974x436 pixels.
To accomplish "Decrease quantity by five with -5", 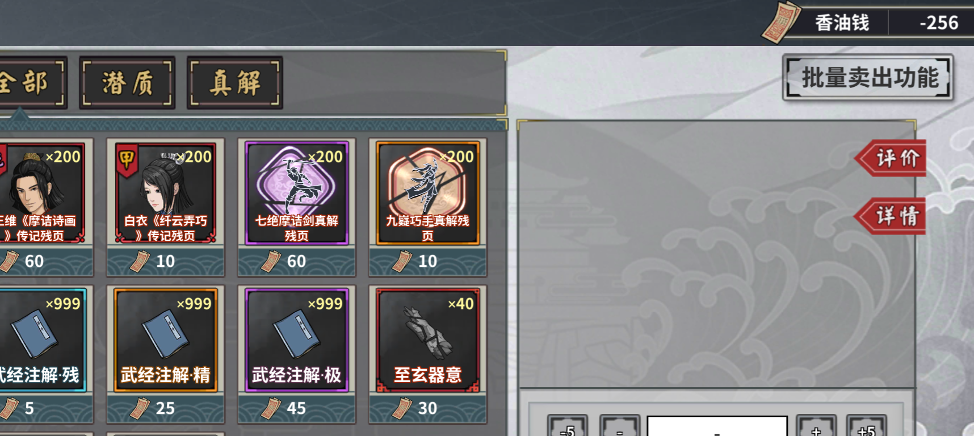I will pos(568,427).
